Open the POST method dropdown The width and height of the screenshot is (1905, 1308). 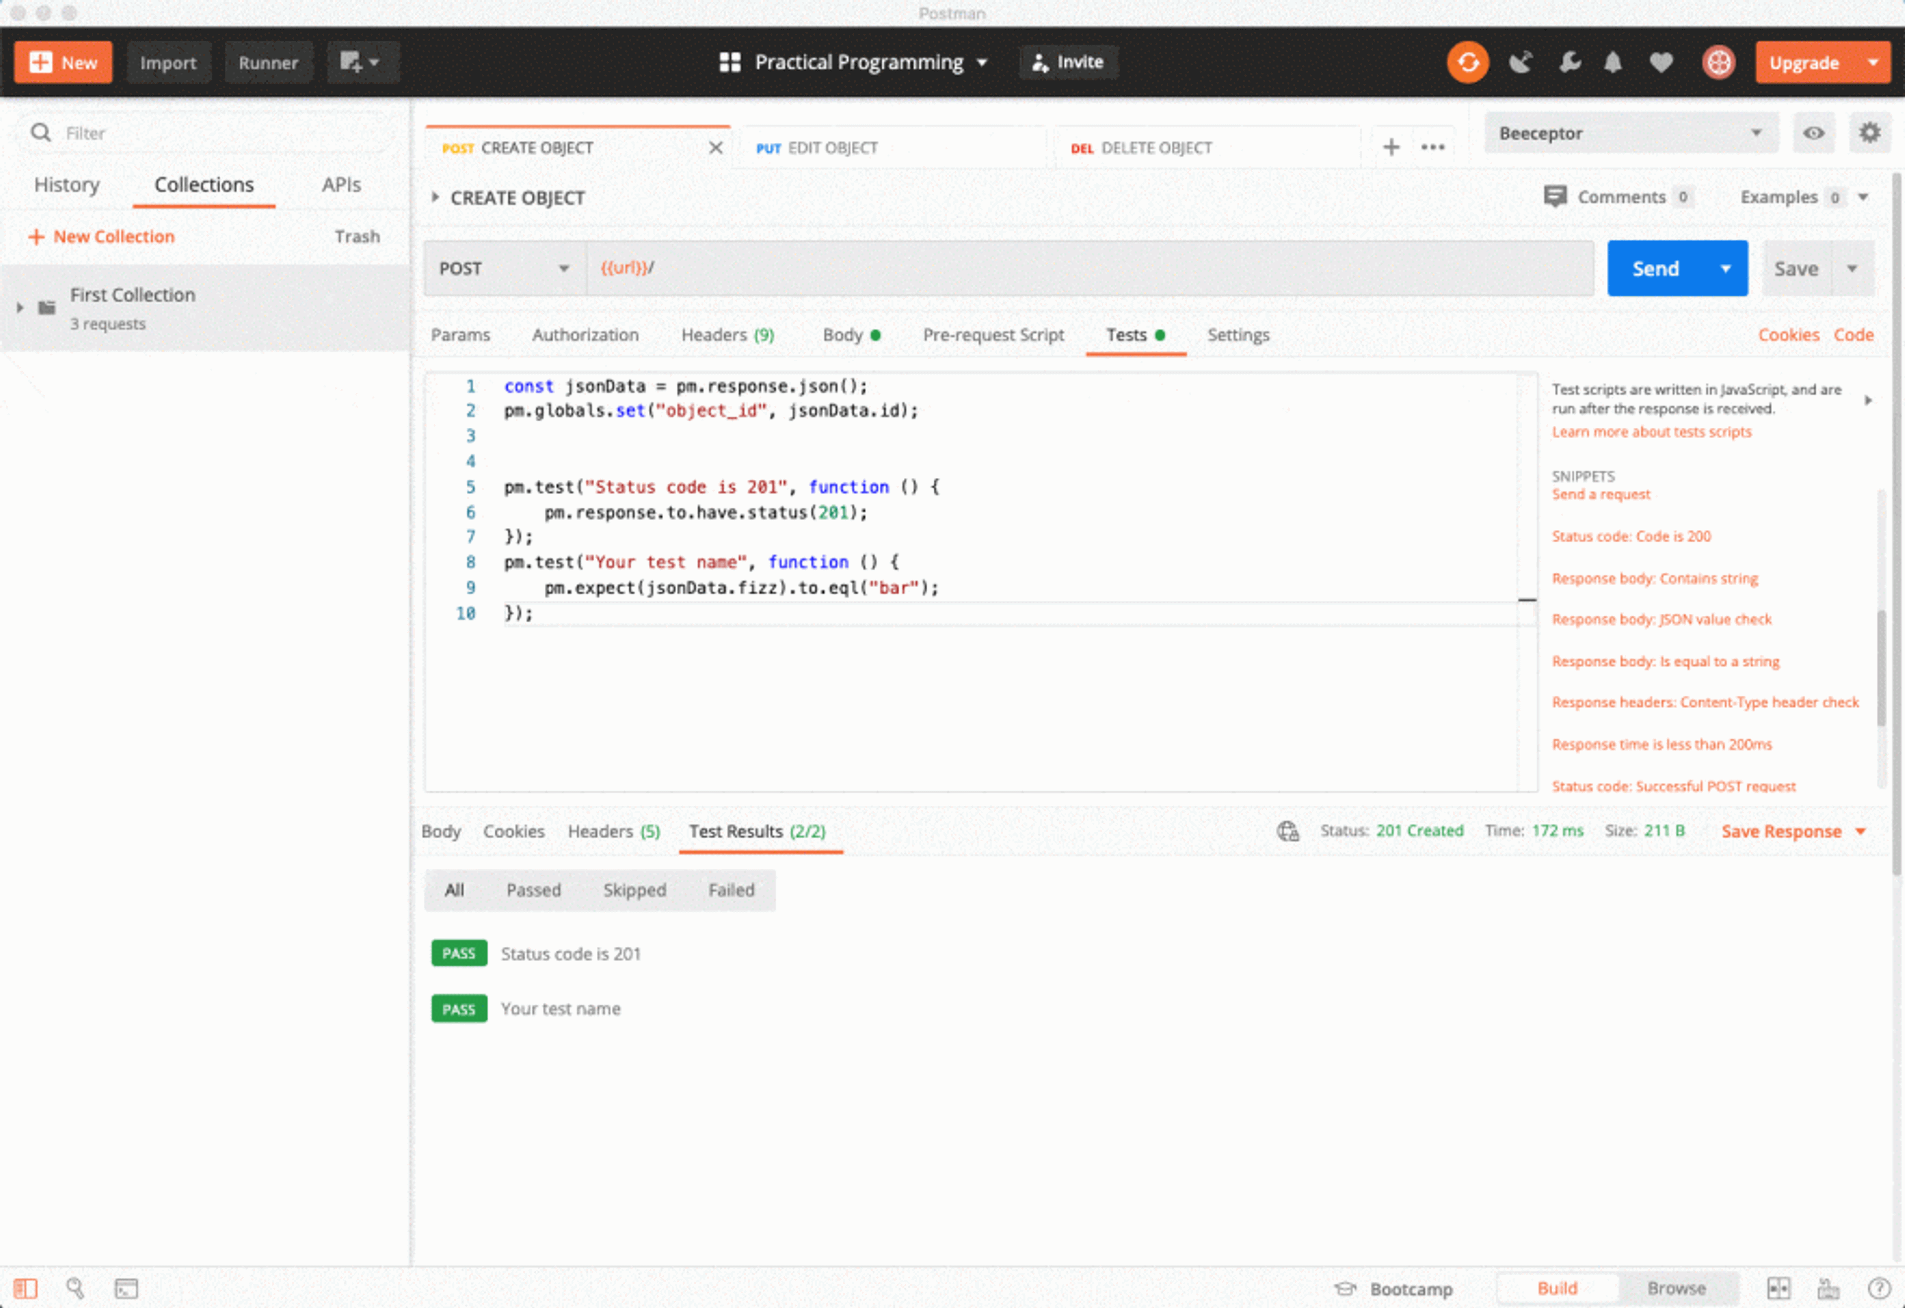(505, 268)
